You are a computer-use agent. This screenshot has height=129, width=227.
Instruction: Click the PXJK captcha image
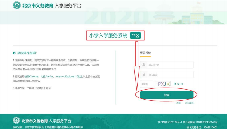point(163,84)
